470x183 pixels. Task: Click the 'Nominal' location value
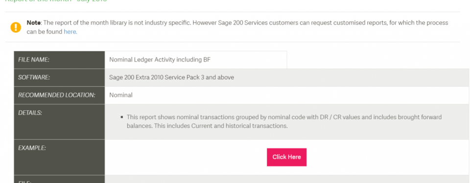[121, 95]
